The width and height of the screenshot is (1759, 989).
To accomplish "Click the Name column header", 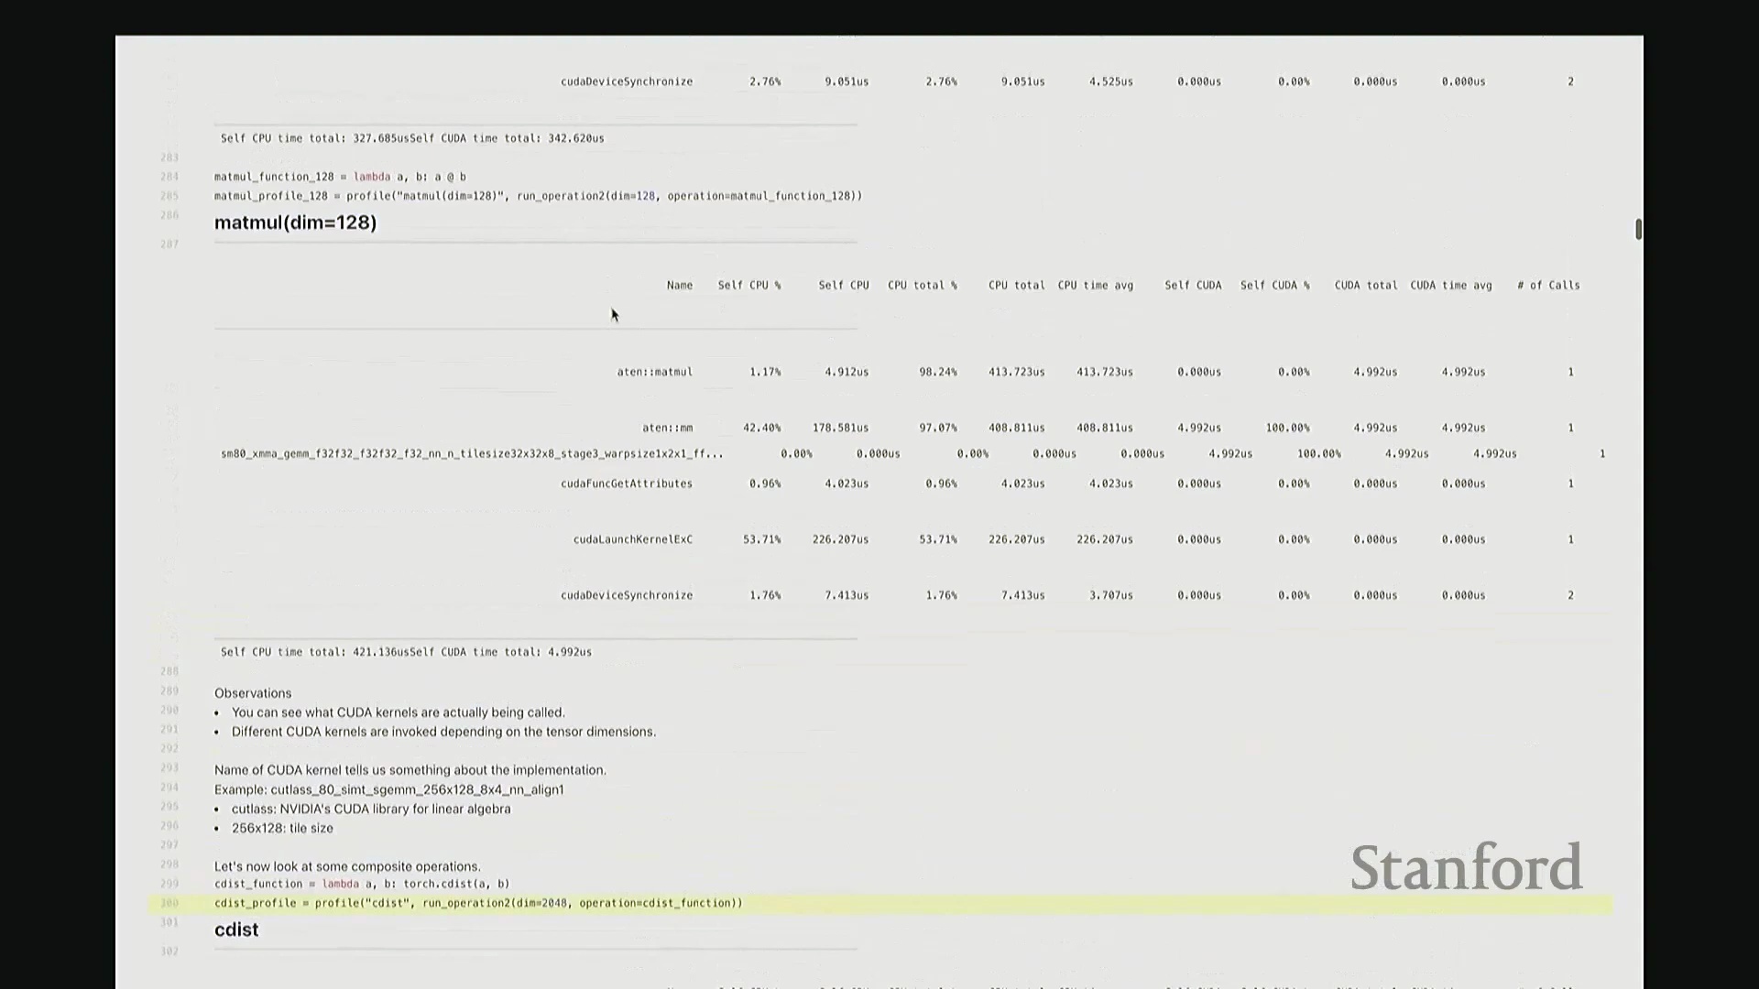I will (x=679, y=286).
